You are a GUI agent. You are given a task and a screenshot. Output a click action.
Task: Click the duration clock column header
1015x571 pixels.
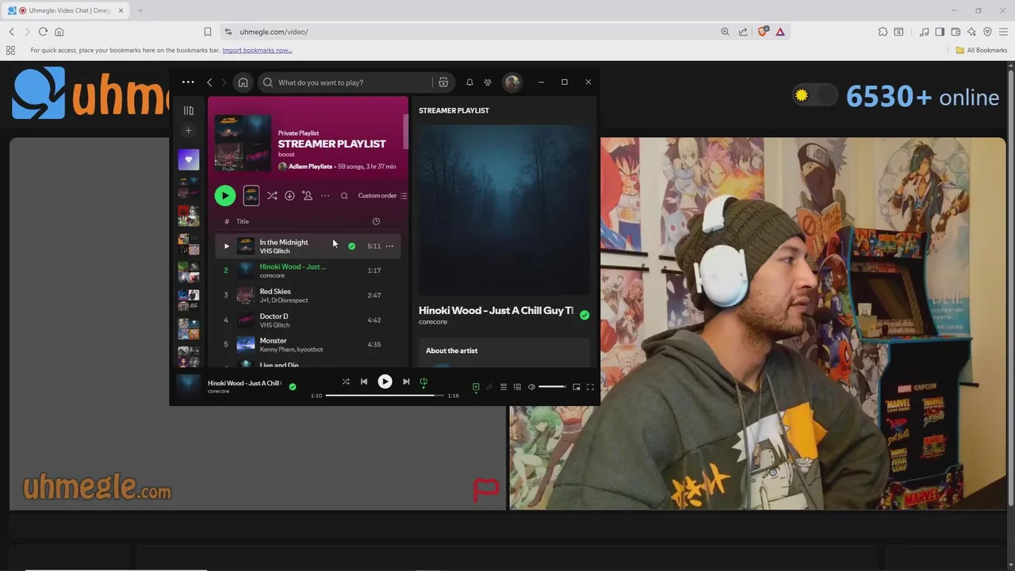click(x=376, y=221)
